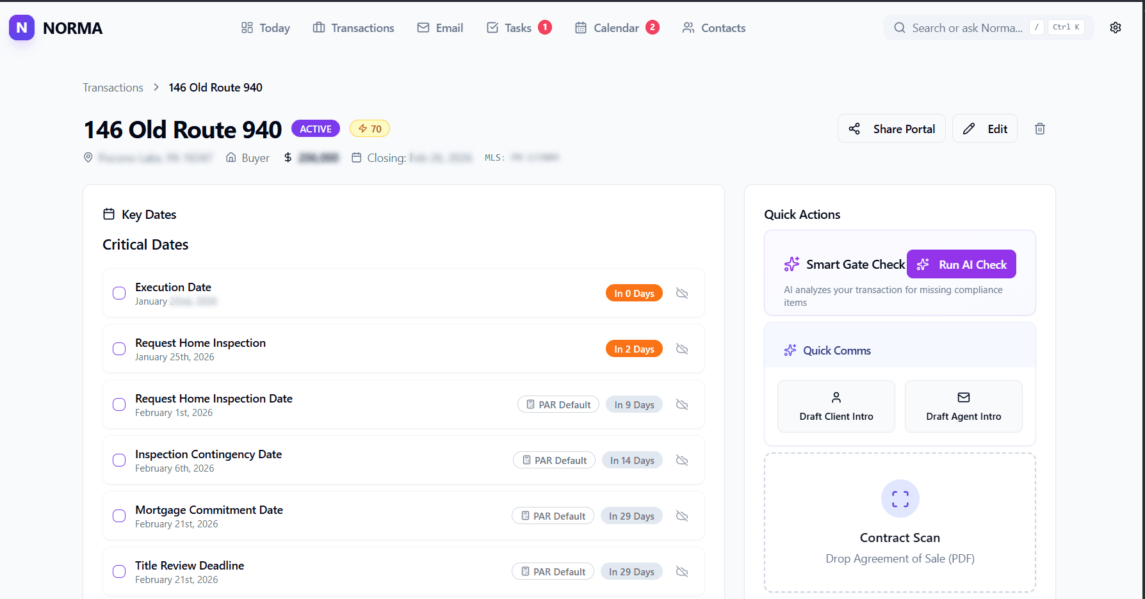
Task: Go to Transactions via breadcrumb
Action: (113, 87)
